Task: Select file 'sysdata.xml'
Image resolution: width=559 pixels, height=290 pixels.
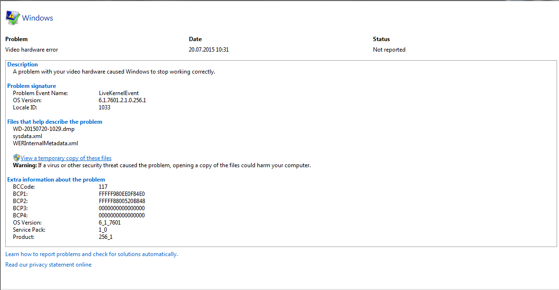Action: (27, 136)
